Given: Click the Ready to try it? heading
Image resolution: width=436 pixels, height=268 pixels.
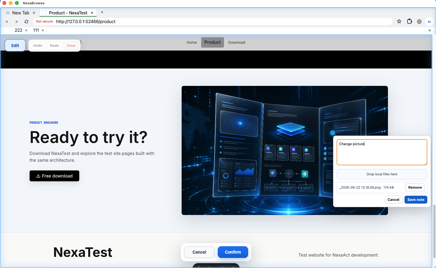Looking at the screenshot, I should (89, 137).
